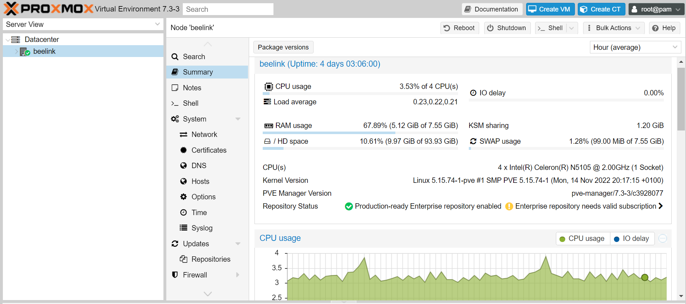This screenshot has width=686, height=304.
Task: Open the Server View dropdown
Action: (83, 24)
